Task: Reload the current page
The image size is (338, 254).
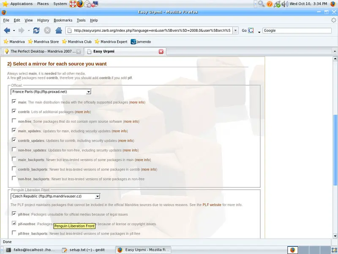Action: [36, 30]
